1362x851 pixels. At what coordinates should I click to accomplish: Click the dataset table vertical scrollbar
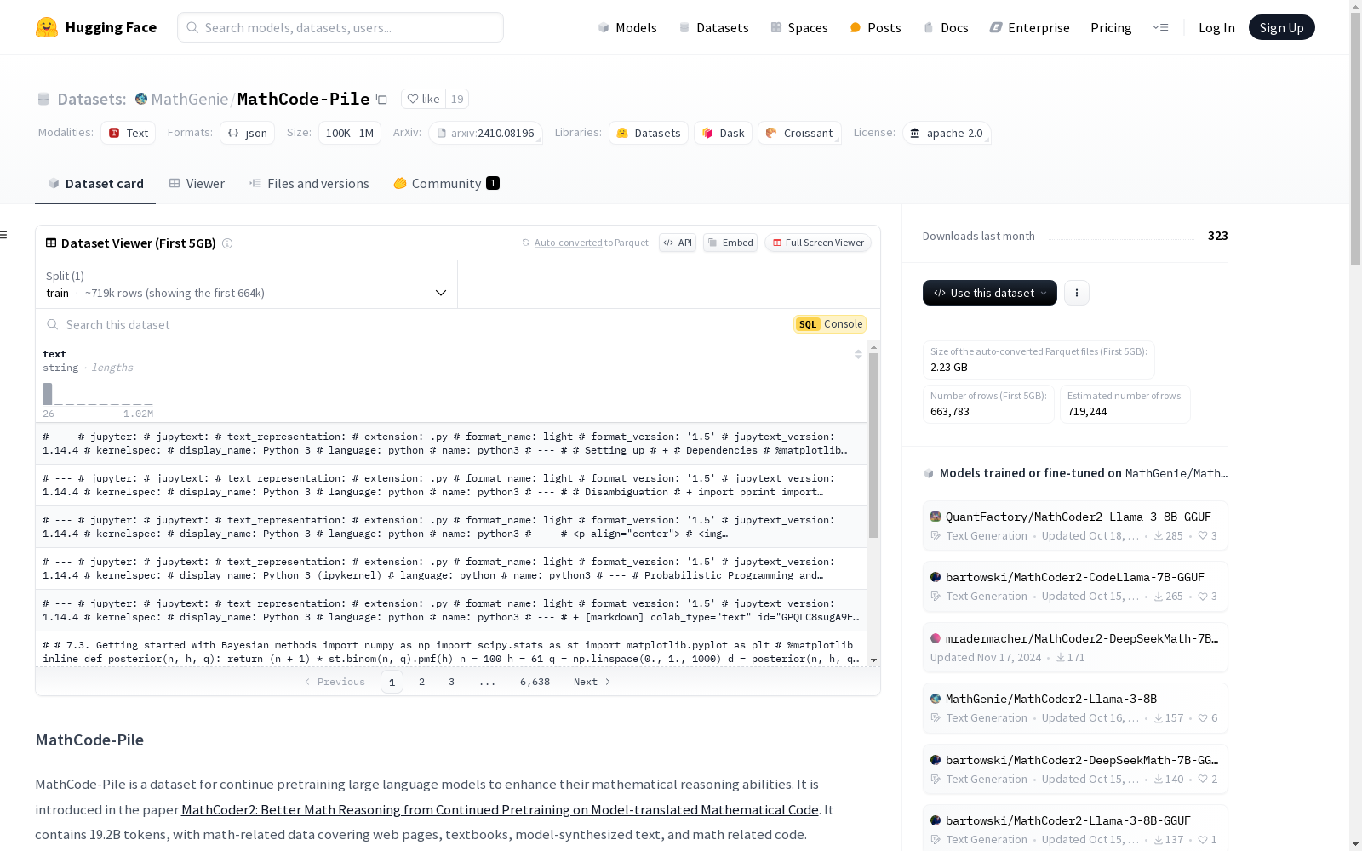click(873, 445)
